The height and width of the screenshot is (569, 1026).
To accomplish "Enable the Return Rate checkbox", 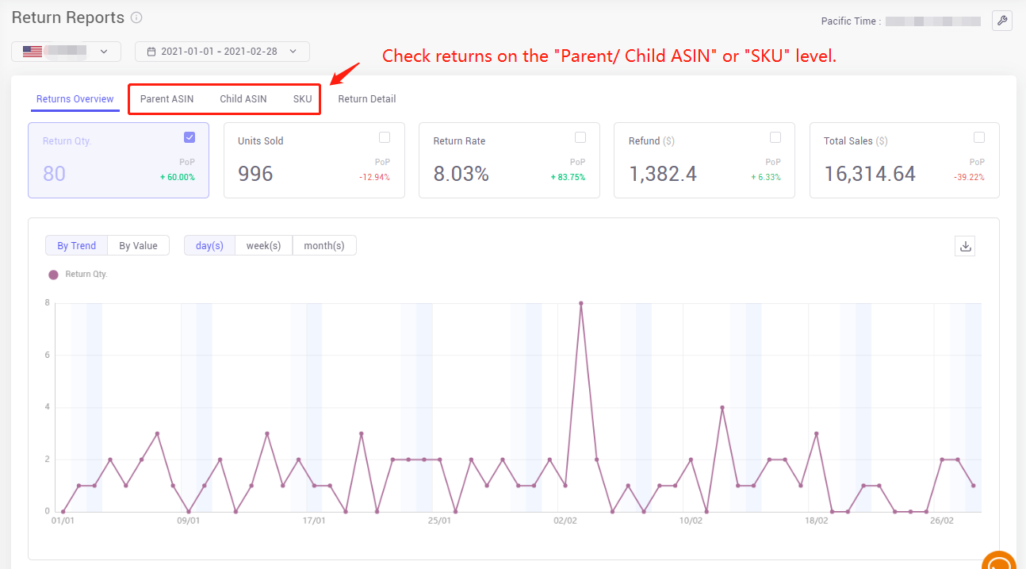I will (x=580, y=136).
